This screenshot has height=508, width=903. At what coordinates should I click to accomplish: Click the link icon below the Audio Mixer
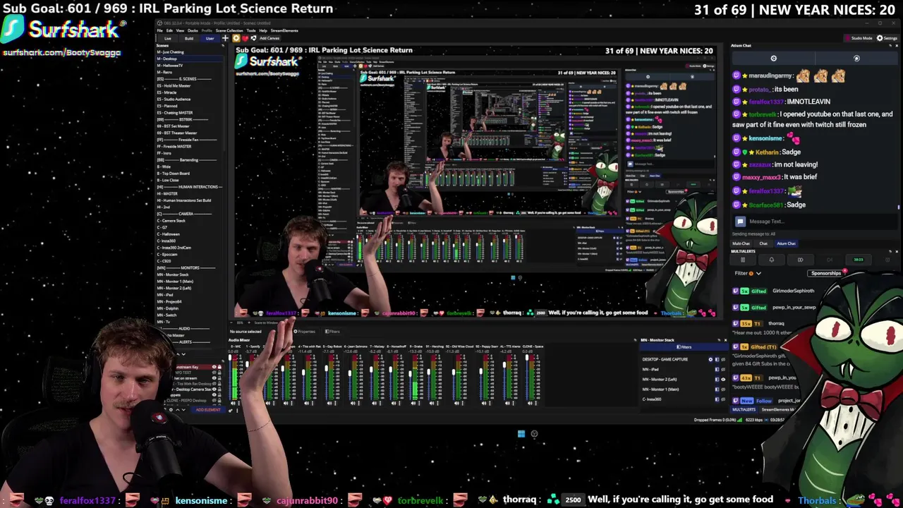click(x=231, y=411)
